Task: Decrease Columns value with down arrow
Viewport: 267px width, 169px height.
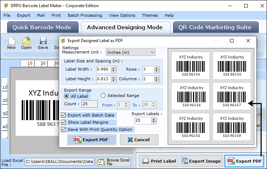Action: (x=157, y=81)
